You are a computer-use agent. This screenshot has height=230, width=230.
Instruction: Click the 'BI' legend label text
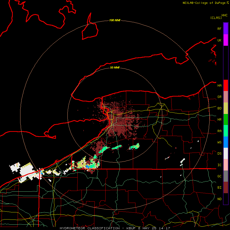click(x=219, y=188)
